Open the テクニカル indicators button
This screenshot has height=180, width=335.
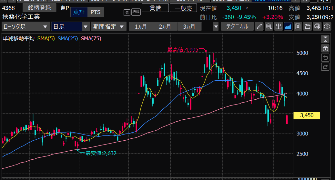237,26
